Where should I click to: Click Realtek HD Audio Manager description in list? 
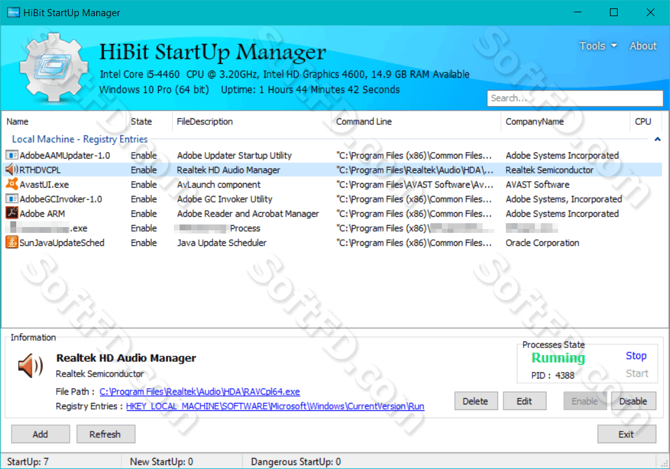coord(229,170)
